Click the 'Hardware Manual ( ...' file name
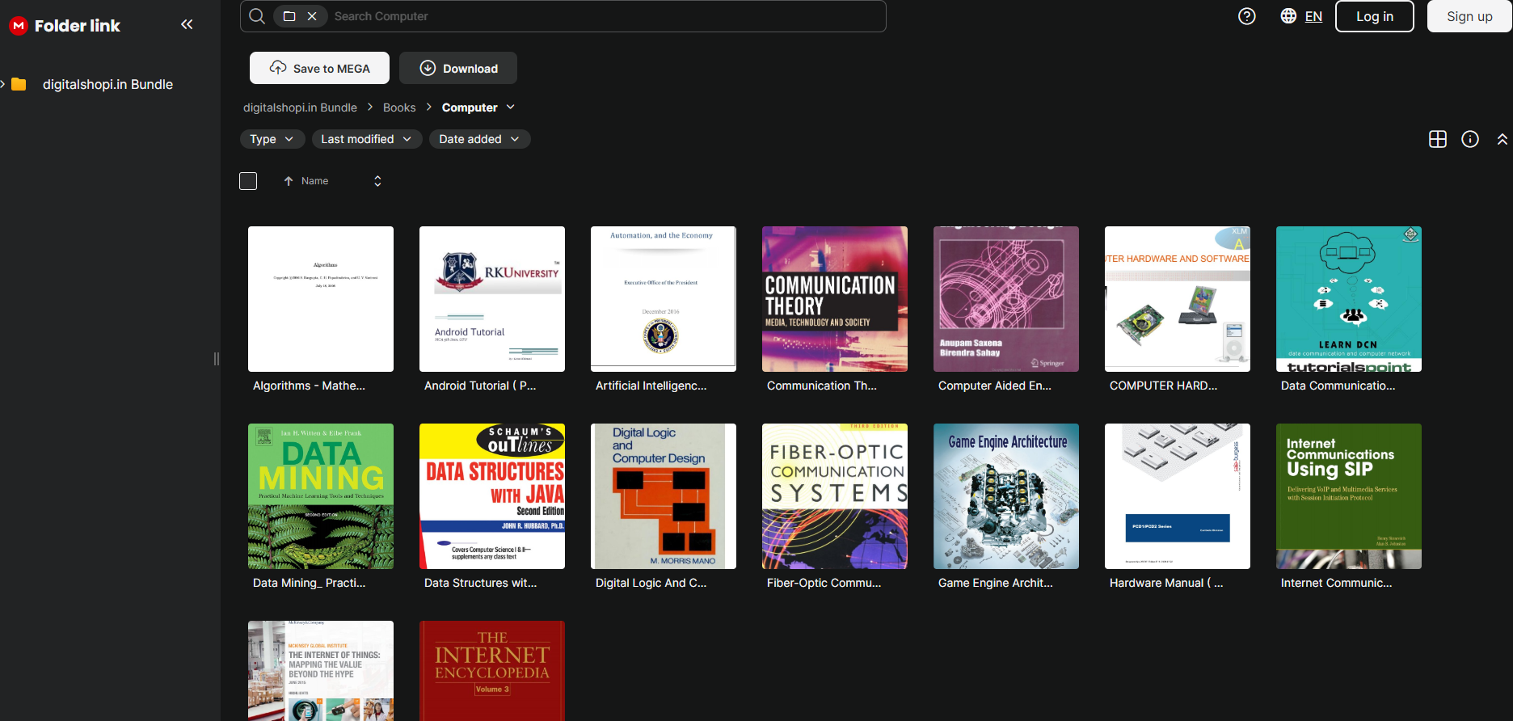This screenshot has width=1513, height=721. pos(1166,583)
